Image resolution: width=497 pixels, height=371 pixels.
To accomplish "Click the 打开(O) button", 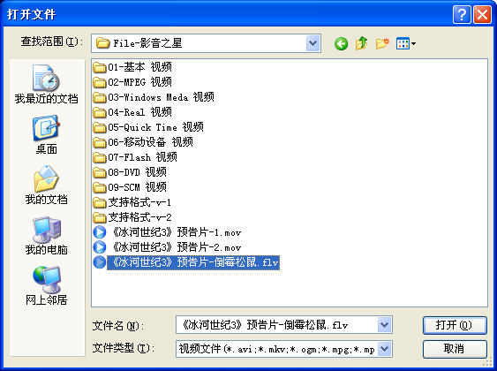I will [x=455, y=325].
